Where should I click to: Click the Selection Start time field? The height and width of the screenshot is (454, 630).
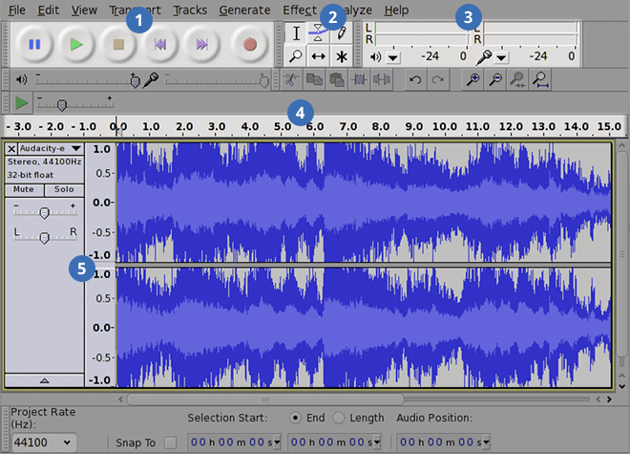[x=234, y=443]
